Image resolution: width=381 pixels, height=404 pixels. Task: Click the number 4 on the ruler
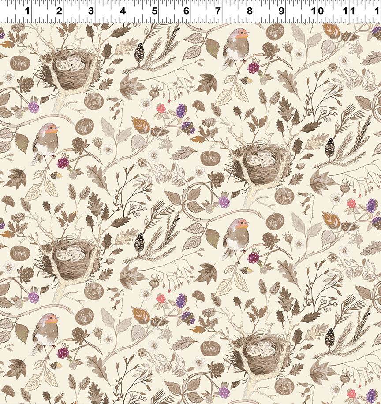point(123,11)
